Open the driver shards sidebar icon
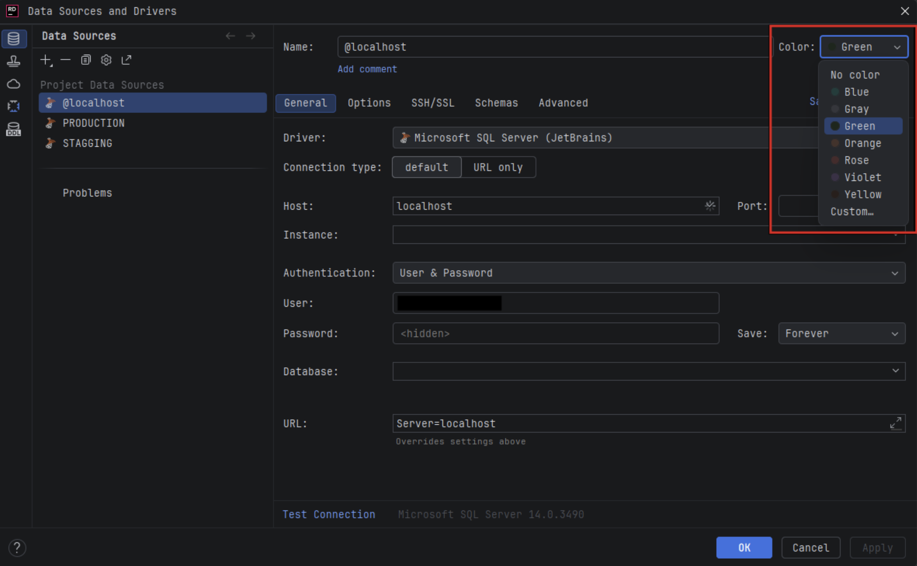Screen dimensions: 917x566 coord(14,106)
